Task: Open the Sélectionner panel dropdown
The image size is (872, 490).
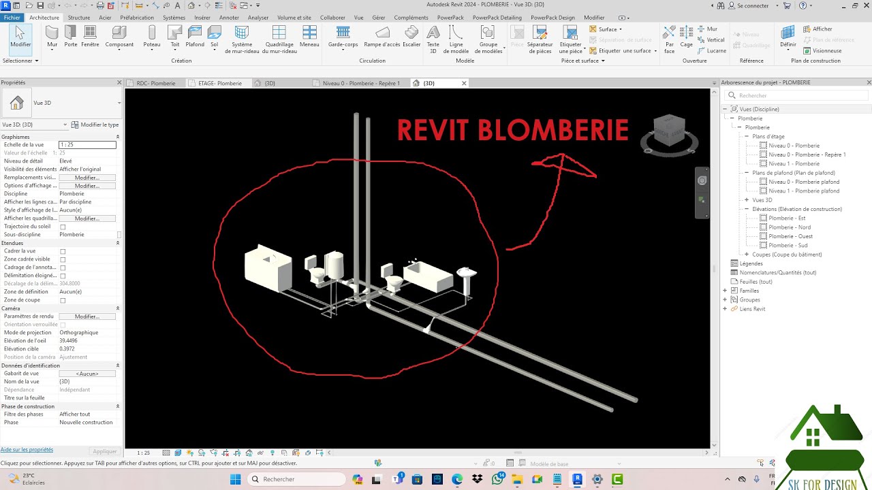Action: pos(20,61)
